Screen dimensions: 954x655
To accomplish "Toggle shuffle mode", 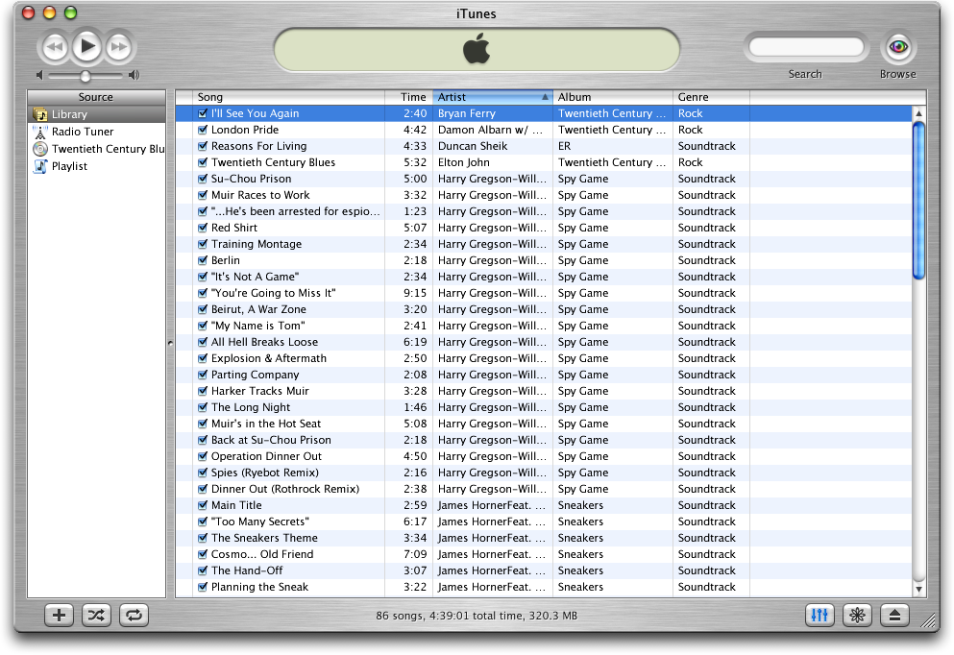I will (96, 616).
